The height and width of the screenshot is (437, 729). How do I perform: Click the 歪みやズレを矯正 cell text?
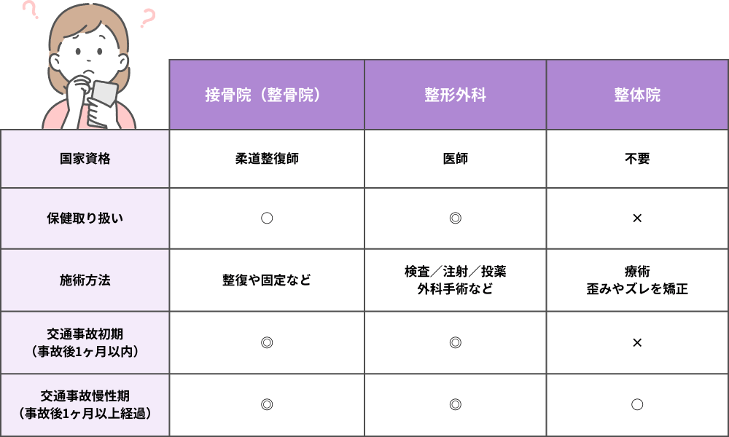coord(637,288)
